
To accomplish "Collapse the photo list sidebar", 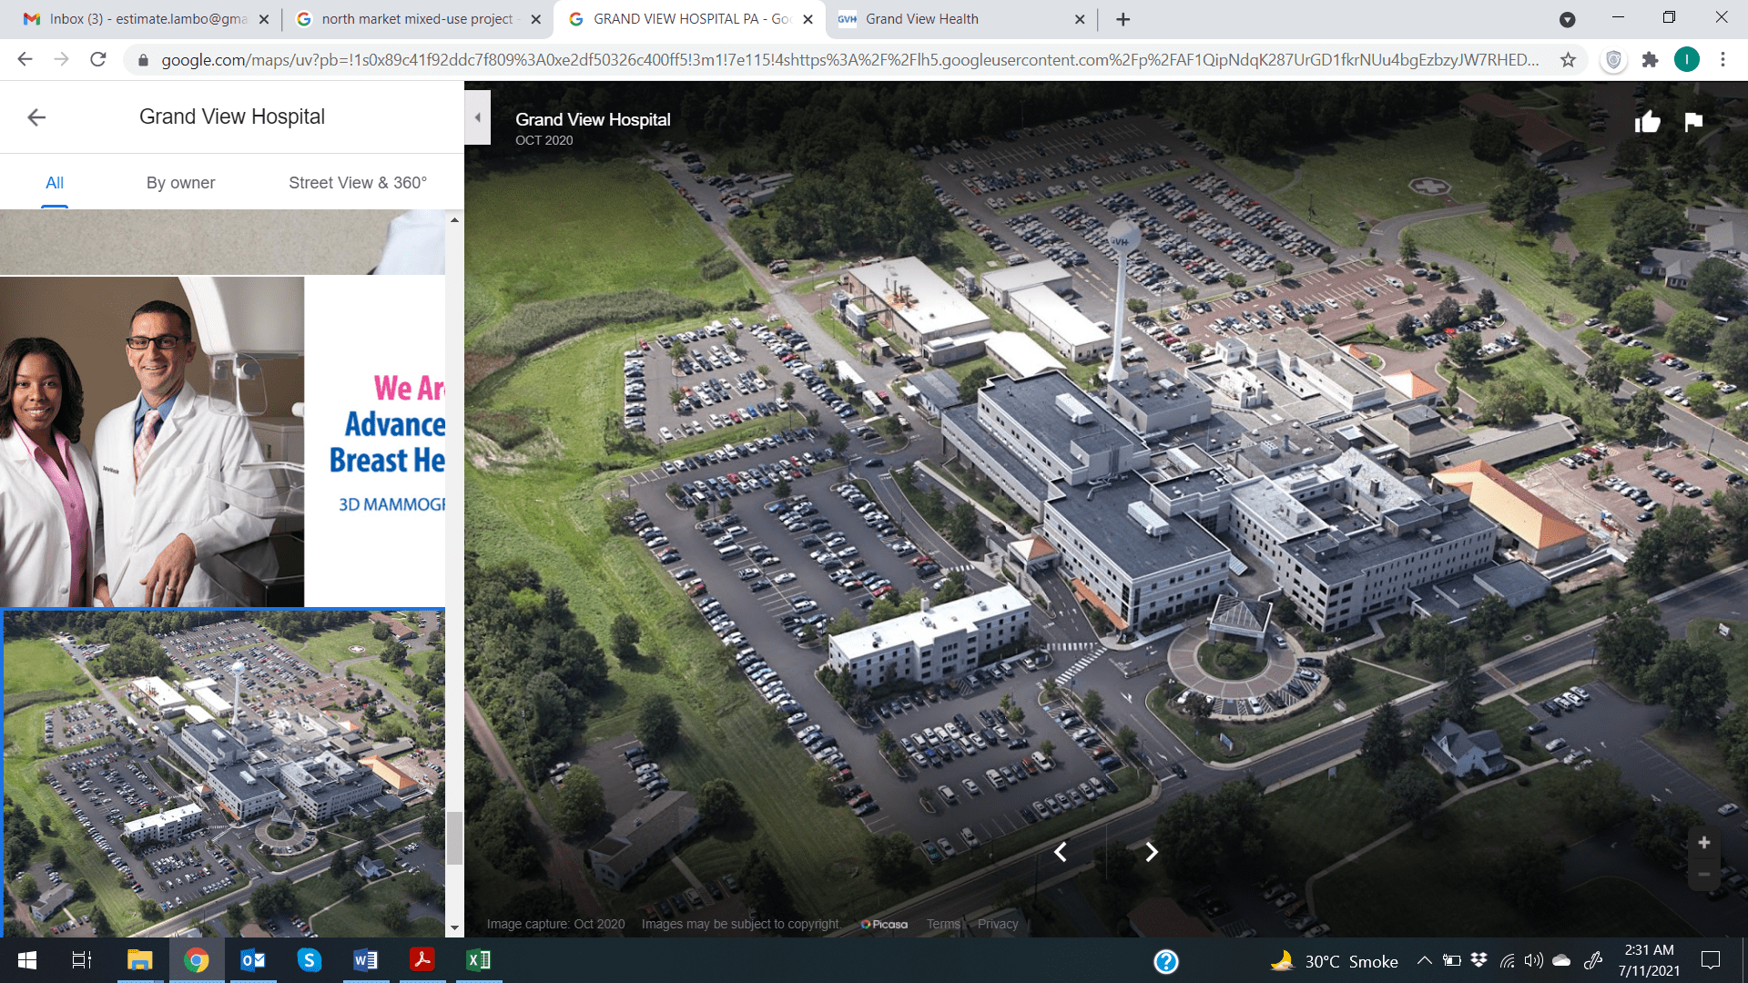I will pos(478,117).
